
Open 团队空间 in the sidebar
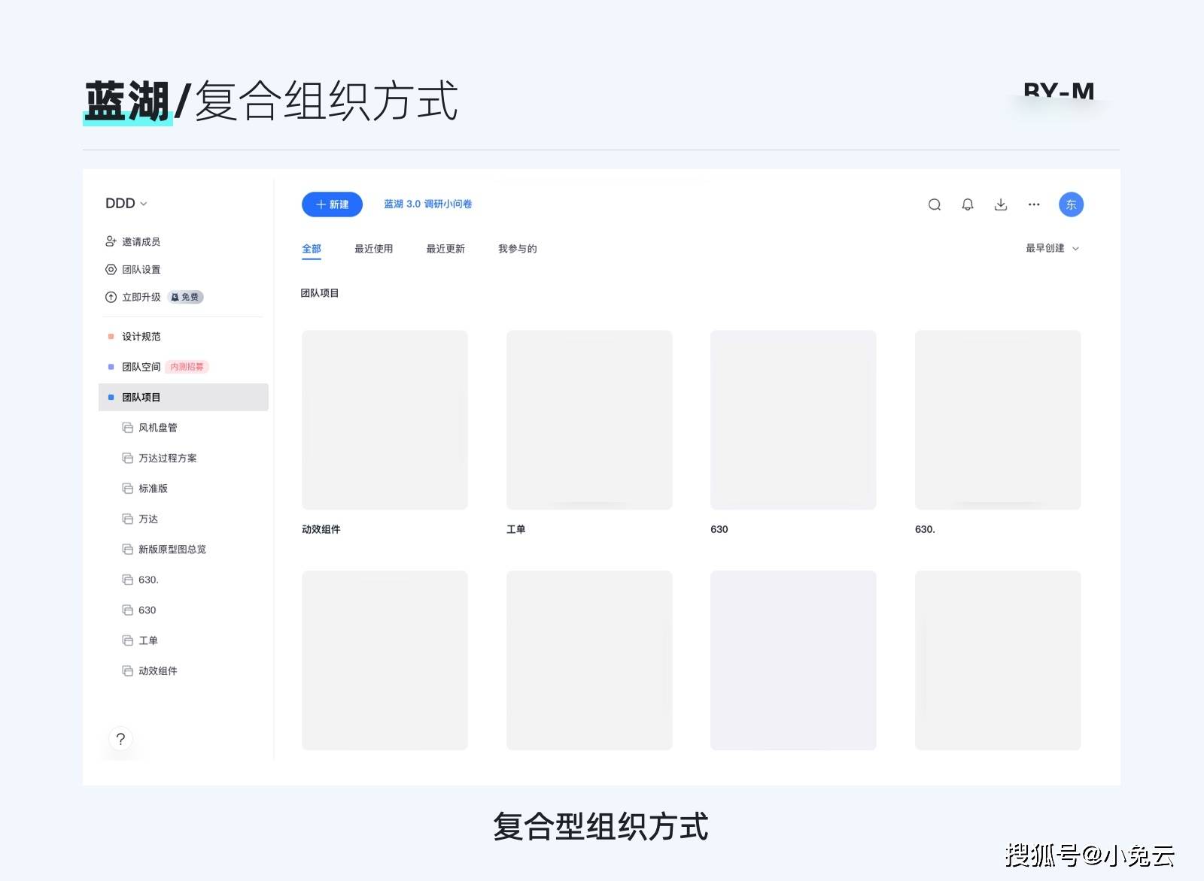tap(141, 367)
